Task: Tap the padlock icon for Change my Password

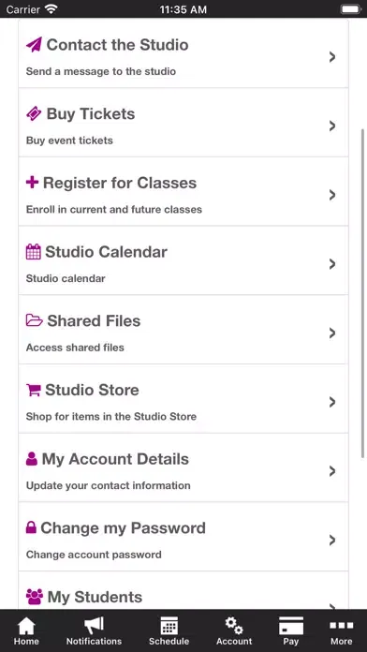Action: click(31, 527)
